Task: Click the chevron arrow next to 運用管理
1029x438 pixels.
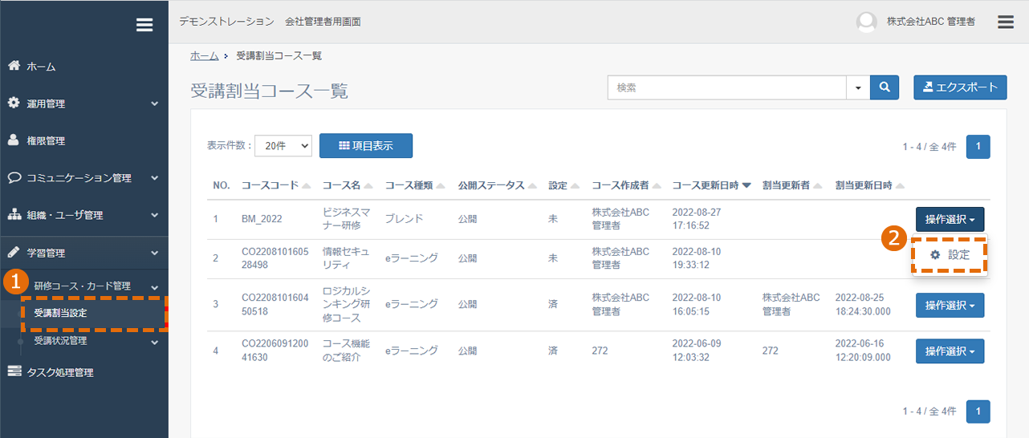Action: tap(154, 104)
